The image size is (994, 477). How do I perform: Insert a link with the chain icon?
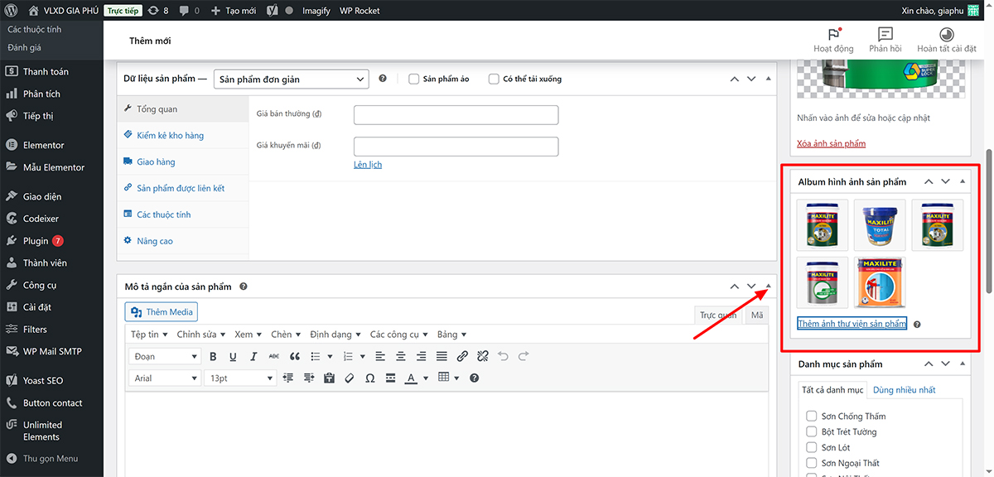pos(462,357)
